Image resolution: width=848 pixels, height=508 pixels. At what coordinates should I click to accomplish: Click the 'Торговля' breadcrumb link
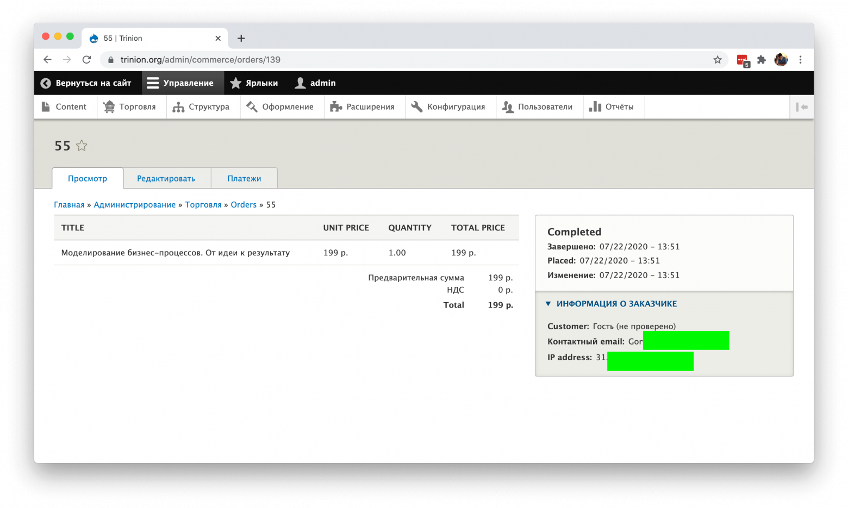tap(203, 205)
